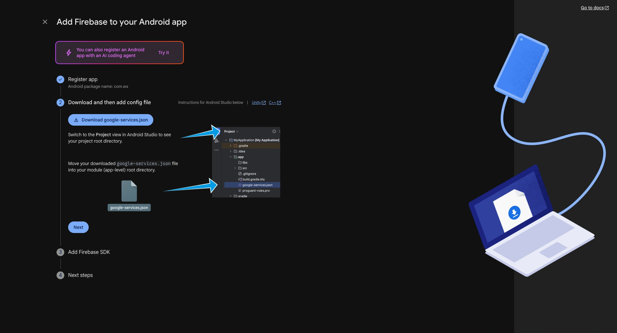Click the Android Studio project tree screenshot
Image resolution: width=617 pixels, height=333 pixels.
[x=246, y=162]
